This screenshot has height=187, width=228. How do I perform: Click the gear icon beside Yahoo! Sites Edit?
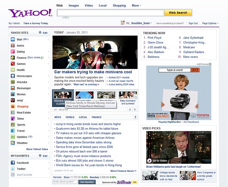[x=40, y=32]
